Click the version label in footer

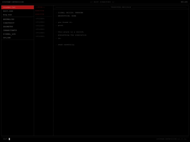point(171,139)
